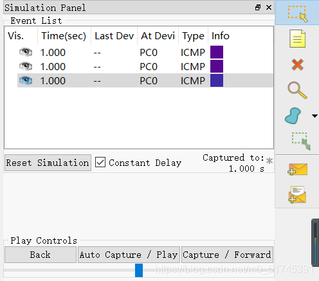Close the Simulation Panel

[x=269, y=8]
